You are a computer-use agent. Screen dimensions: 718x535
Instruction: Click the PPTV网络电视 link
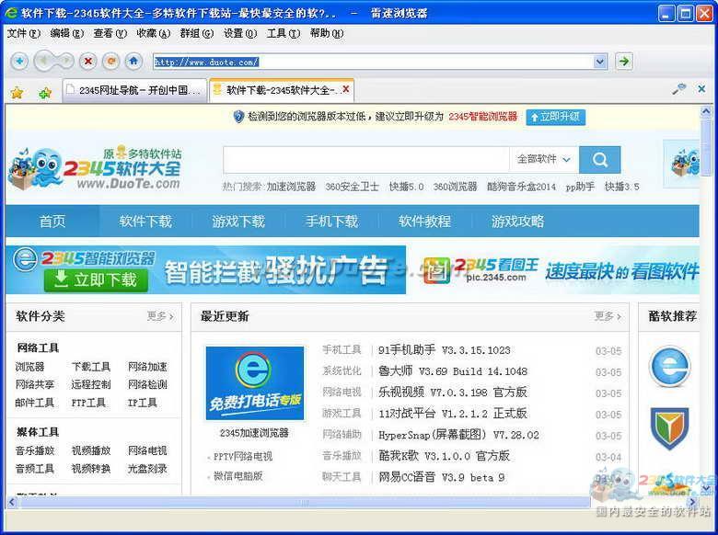click(x=243, y=456)
